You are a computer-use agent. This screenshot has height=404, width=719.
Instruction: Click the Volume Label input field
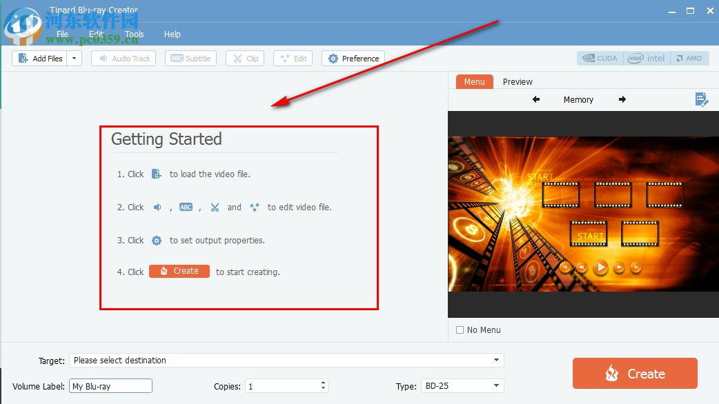click(x=110, y=386)
